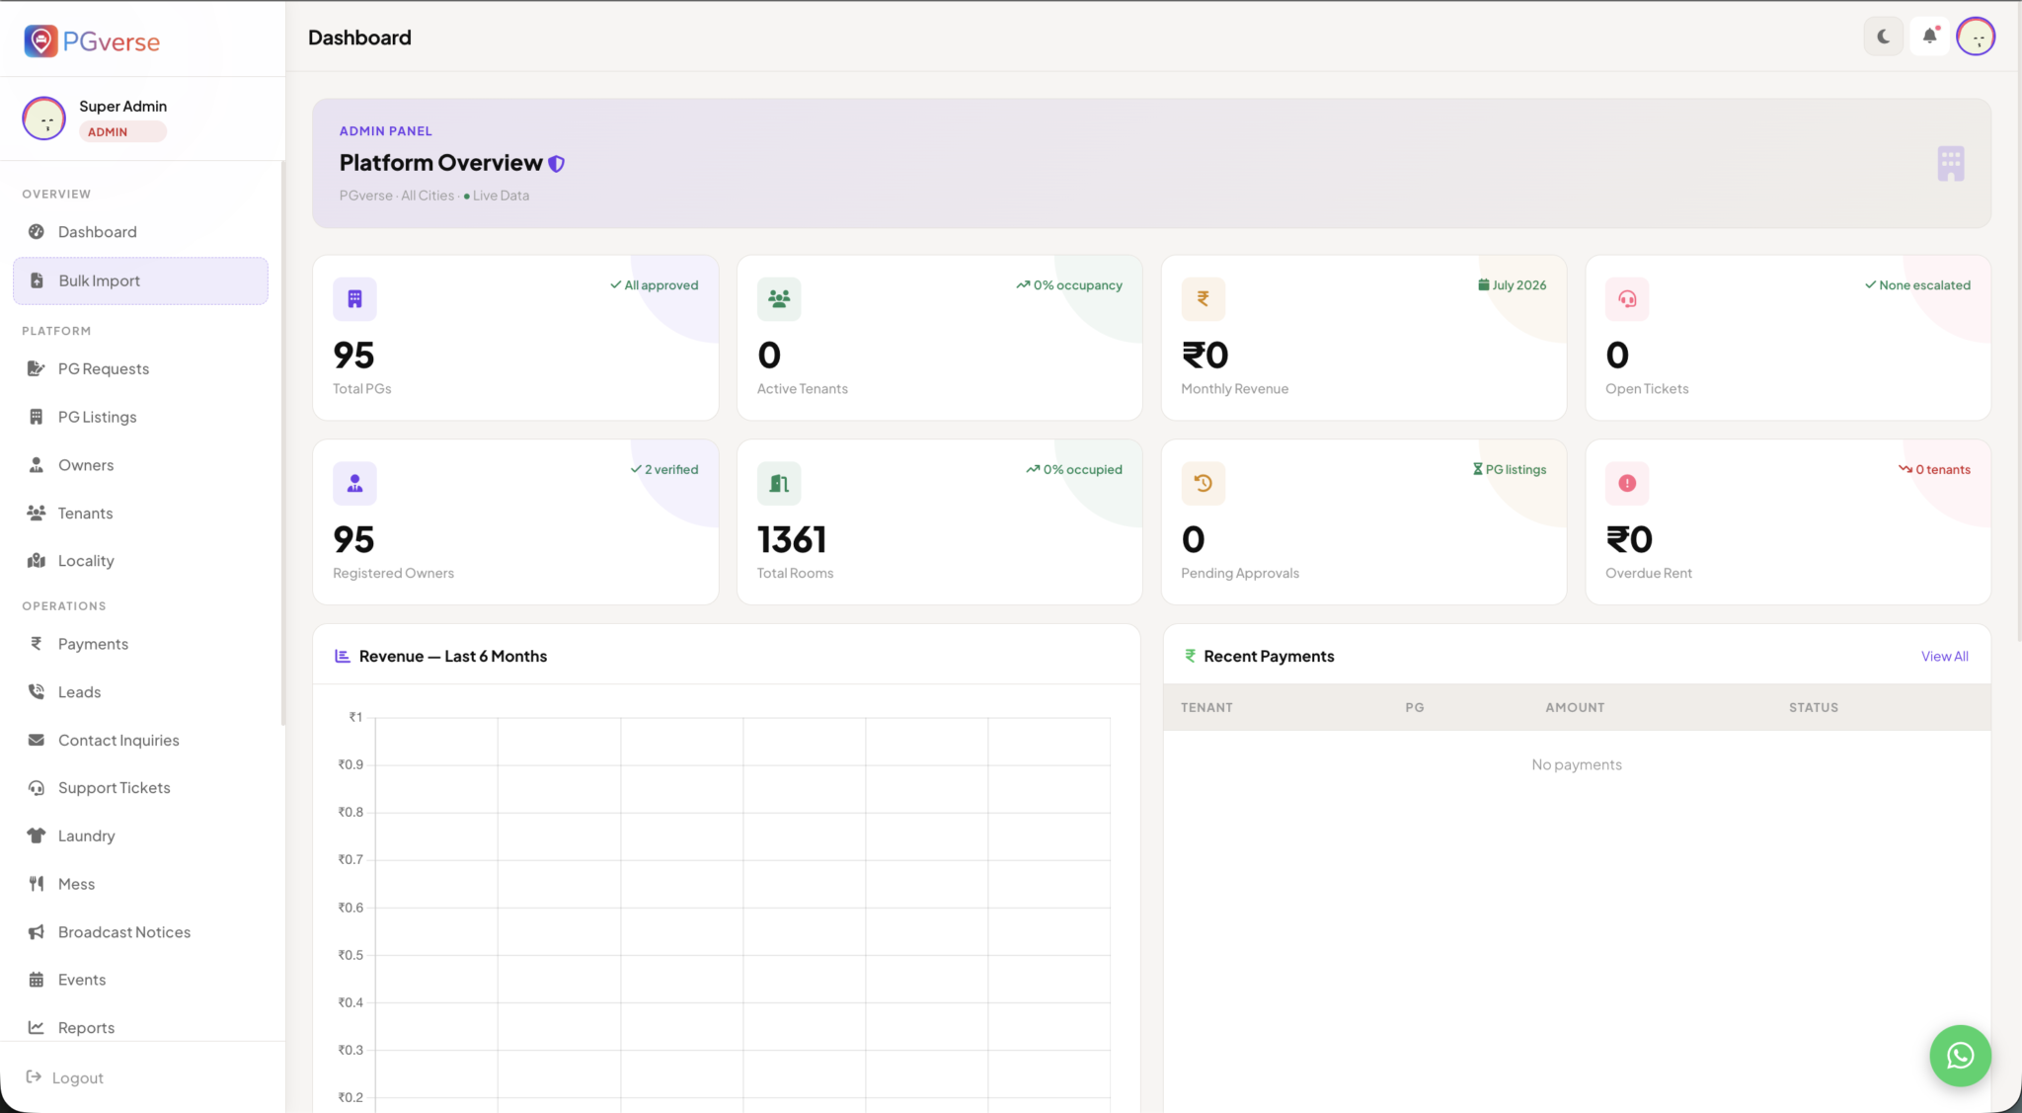Open Bulk Import menu item
Screen dimensions: 2022x1113
tap(140, 280)
